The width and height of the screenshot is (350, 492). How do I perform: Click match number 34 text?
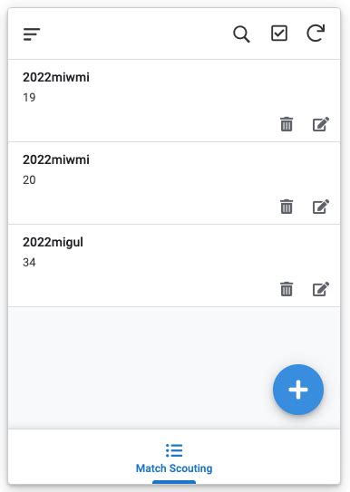[x=29, y=263]
